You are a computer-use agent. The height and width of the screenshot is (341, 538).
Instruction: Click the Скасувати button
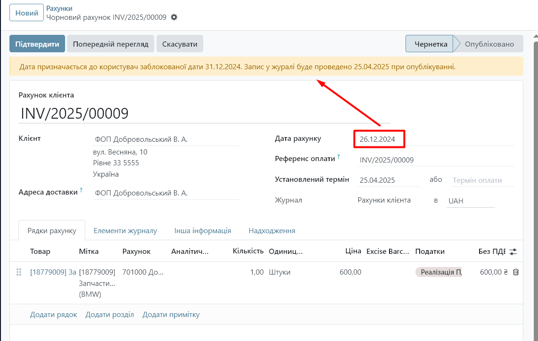coord(180,44)
